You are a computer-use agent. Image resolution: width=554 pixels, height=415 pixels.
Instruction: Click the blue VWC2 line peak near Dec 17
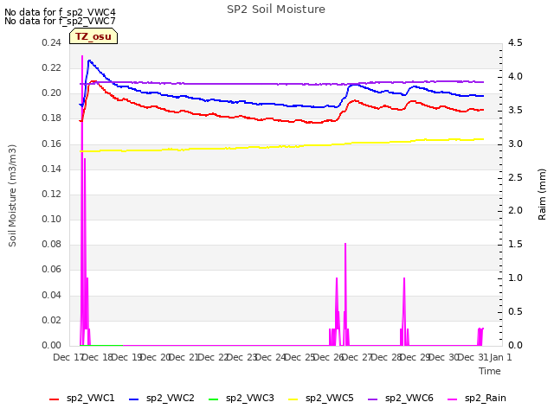89,61
